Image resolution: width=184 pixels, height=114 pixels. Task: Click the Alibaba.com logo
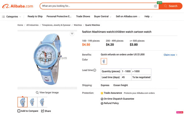(x=18, y=6)
